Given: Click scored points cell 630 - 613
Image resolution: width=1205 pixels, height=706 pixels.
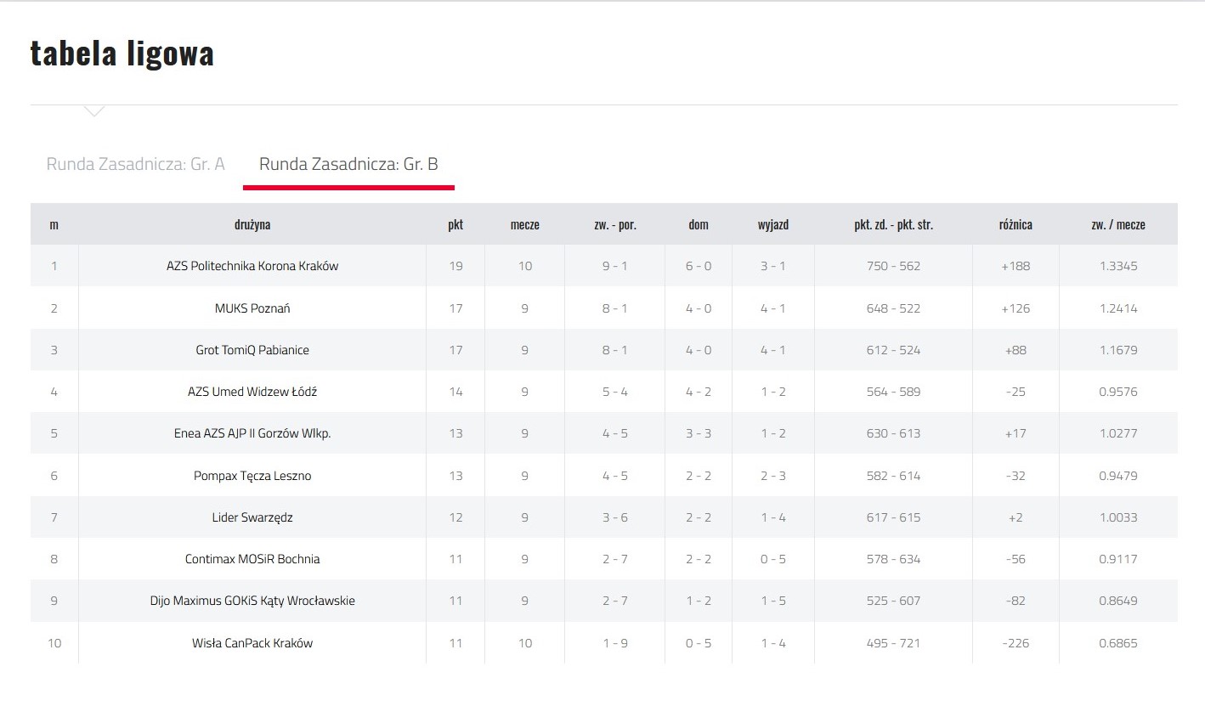Looking at the screenshot, I should pos(894,433).
